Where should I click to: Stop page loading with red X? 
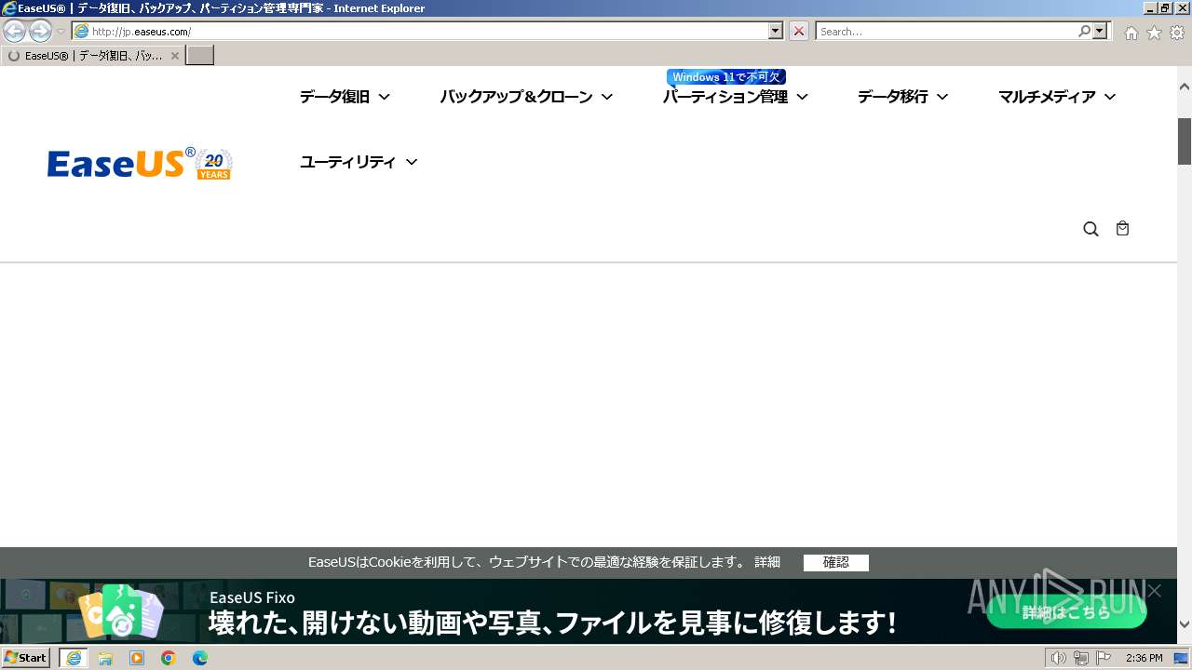(799, 32)
